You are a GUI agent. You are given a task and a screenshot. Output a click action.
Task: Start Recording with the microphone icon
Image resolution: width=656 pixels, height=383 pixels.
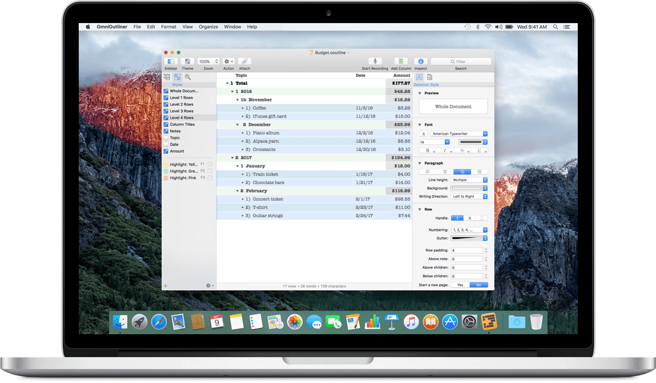(x=375, y=61)
